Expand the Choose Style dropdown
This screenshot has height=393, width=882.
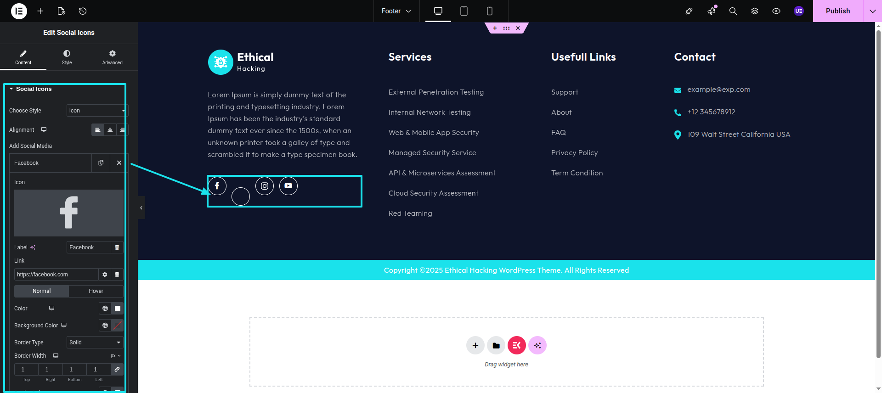96,111
